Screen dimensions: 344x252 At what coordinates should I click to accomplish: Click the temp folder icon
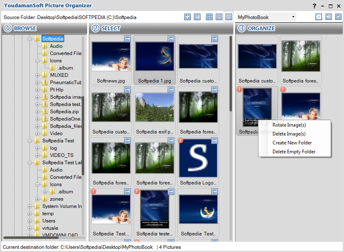click(37, 213)
